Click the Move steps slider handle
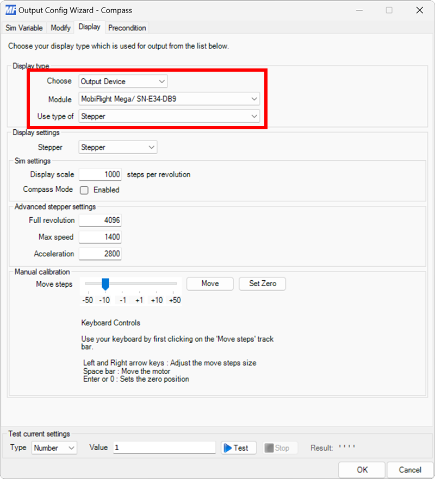 104,283
